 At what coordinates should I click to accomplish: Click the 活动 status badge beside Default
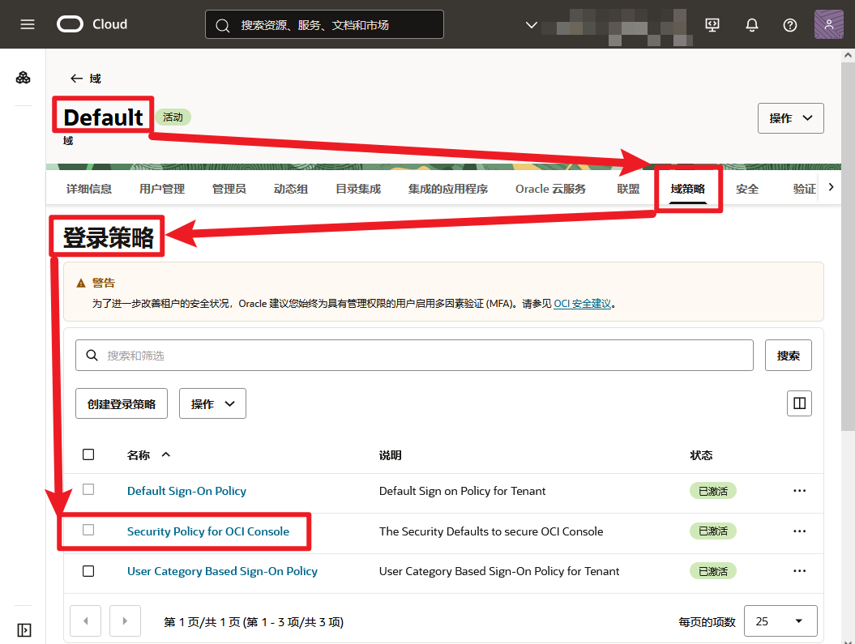click(x=173, y=117)
